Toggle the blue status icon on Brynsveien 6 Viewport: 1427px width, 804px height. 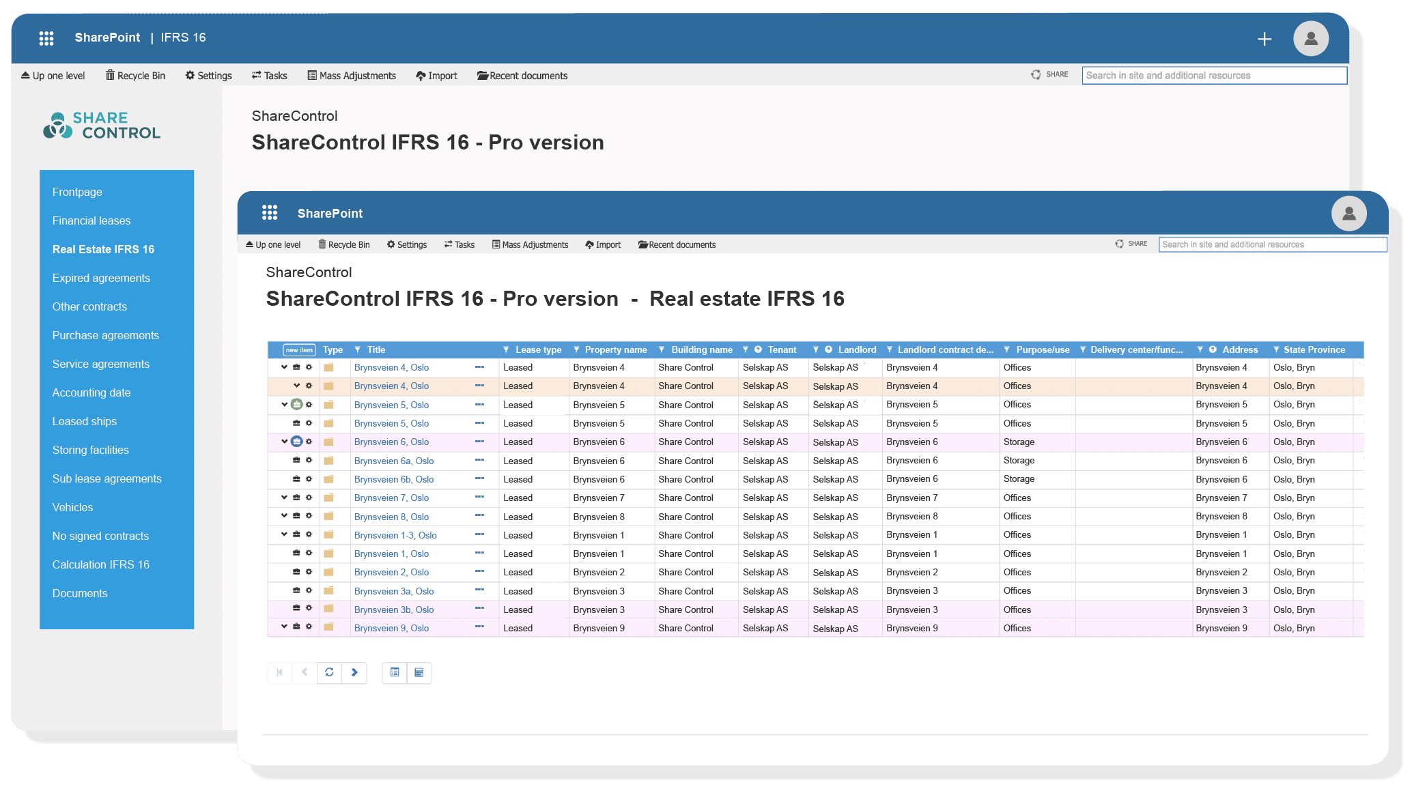point(296,442)
